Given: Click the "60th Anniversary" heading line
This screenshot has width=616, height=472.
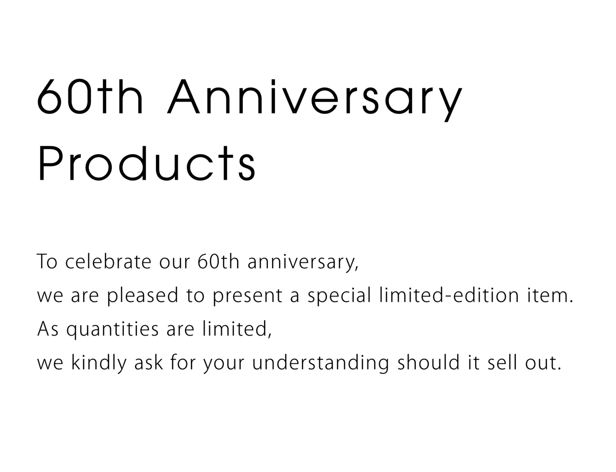Looking at the screenshot, I should point(249,97).
